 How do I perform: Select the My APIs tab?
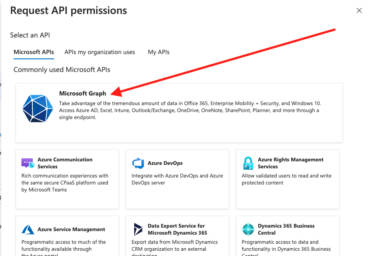[x=159, y=52]
